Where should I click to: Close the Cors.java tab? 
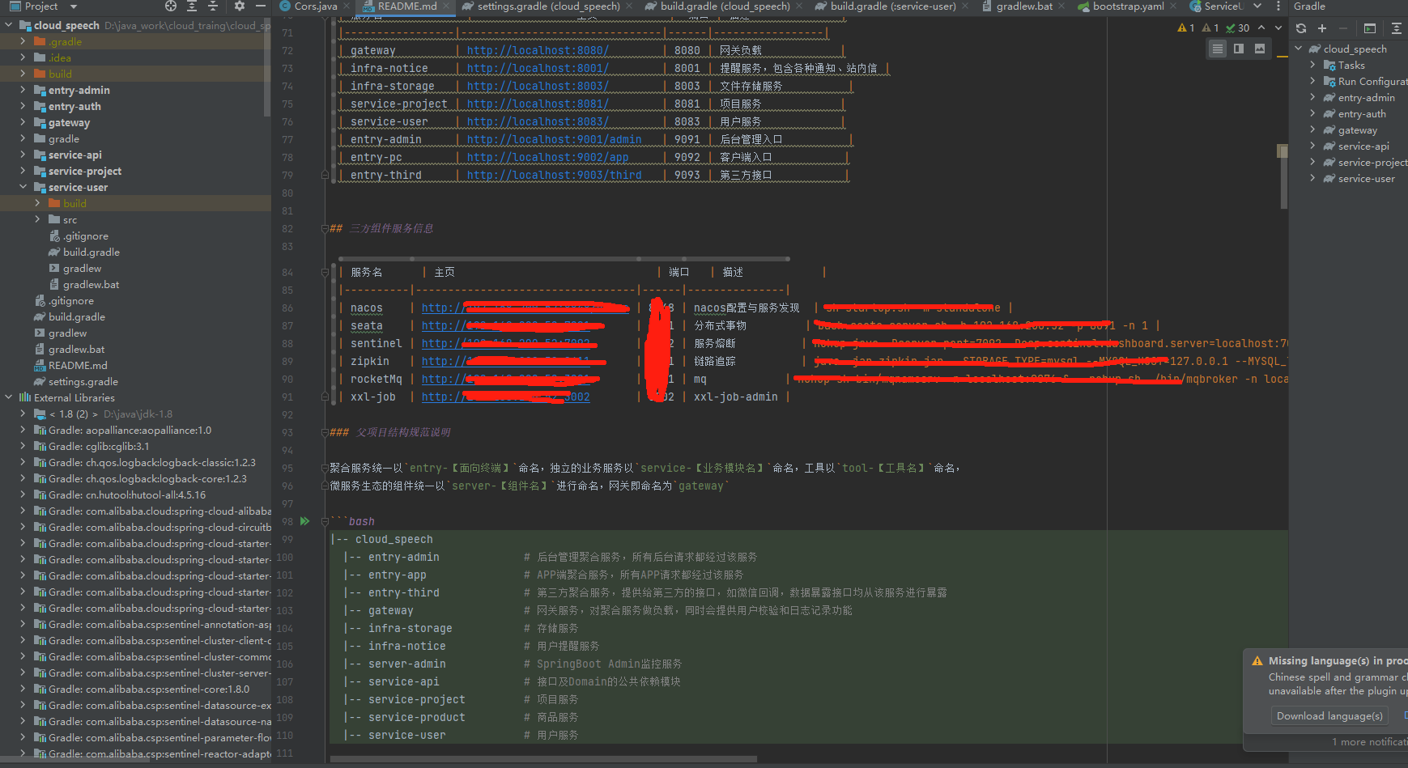[347, 6]
